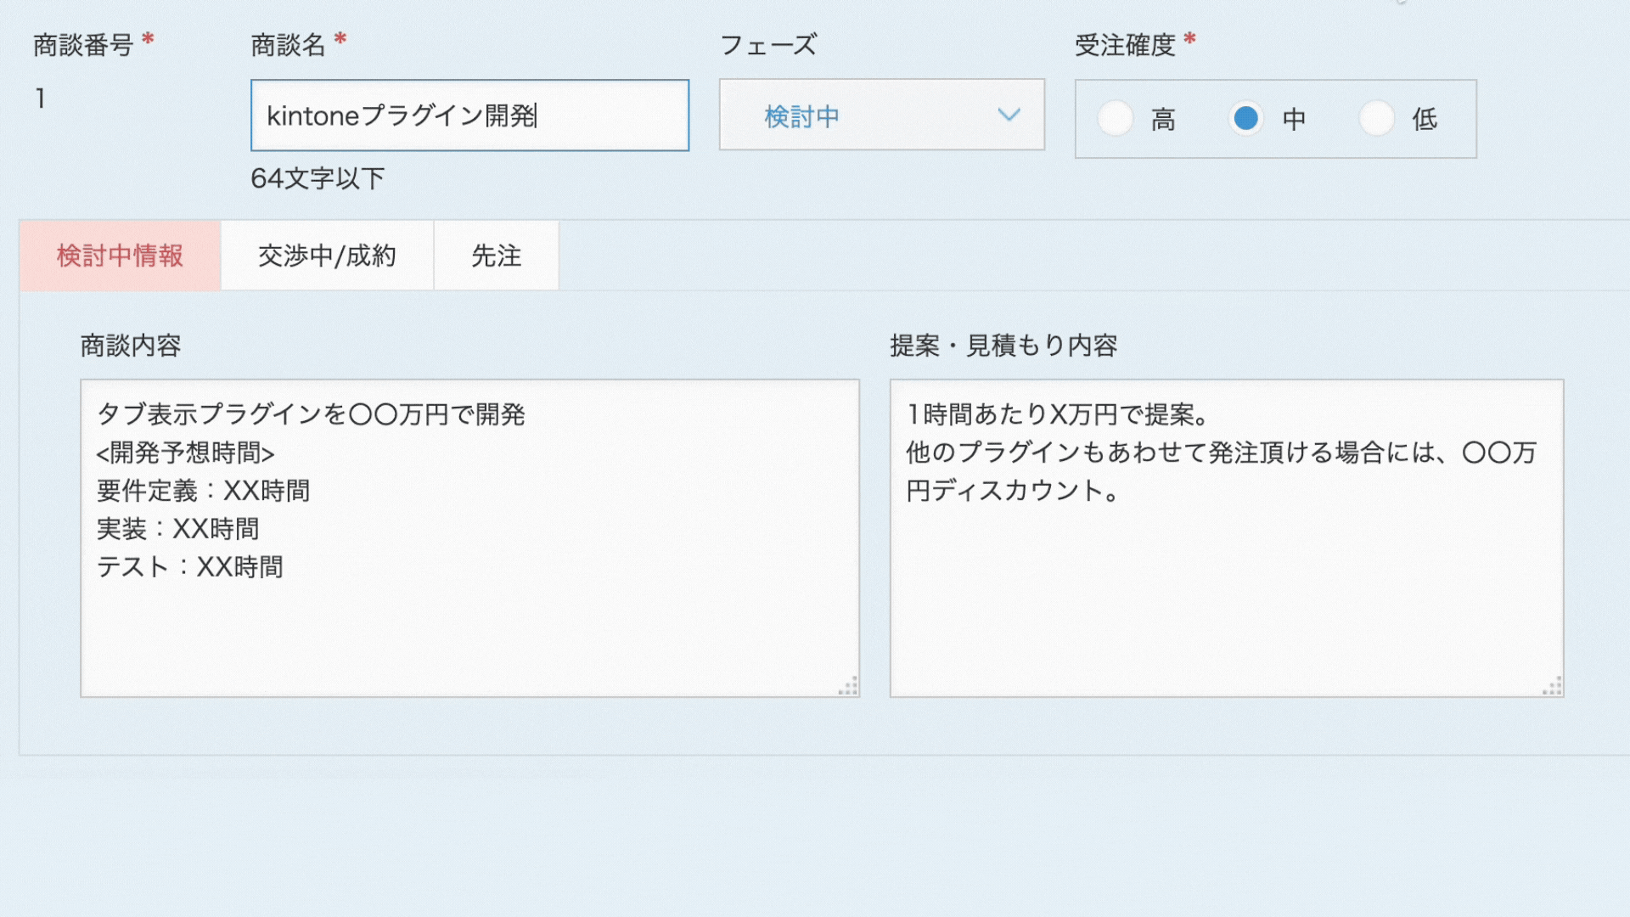
Task: Switch to the 先注 tab
Action: (497, 256)
